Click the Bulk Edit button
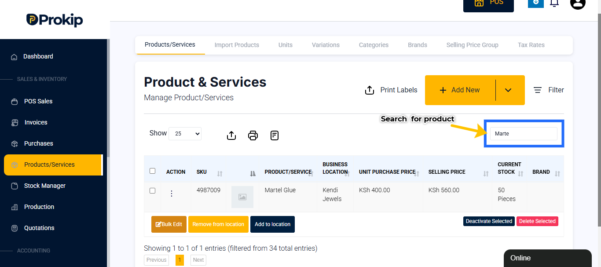This screenshot has width=601, height=267. (169, 224)
